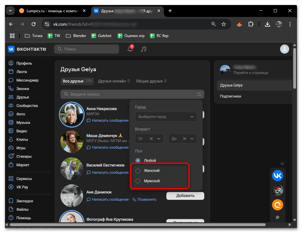This screenshot has height=233, width=302.
Task: Open the VK account avatar menu
Action: coord(284,49)
